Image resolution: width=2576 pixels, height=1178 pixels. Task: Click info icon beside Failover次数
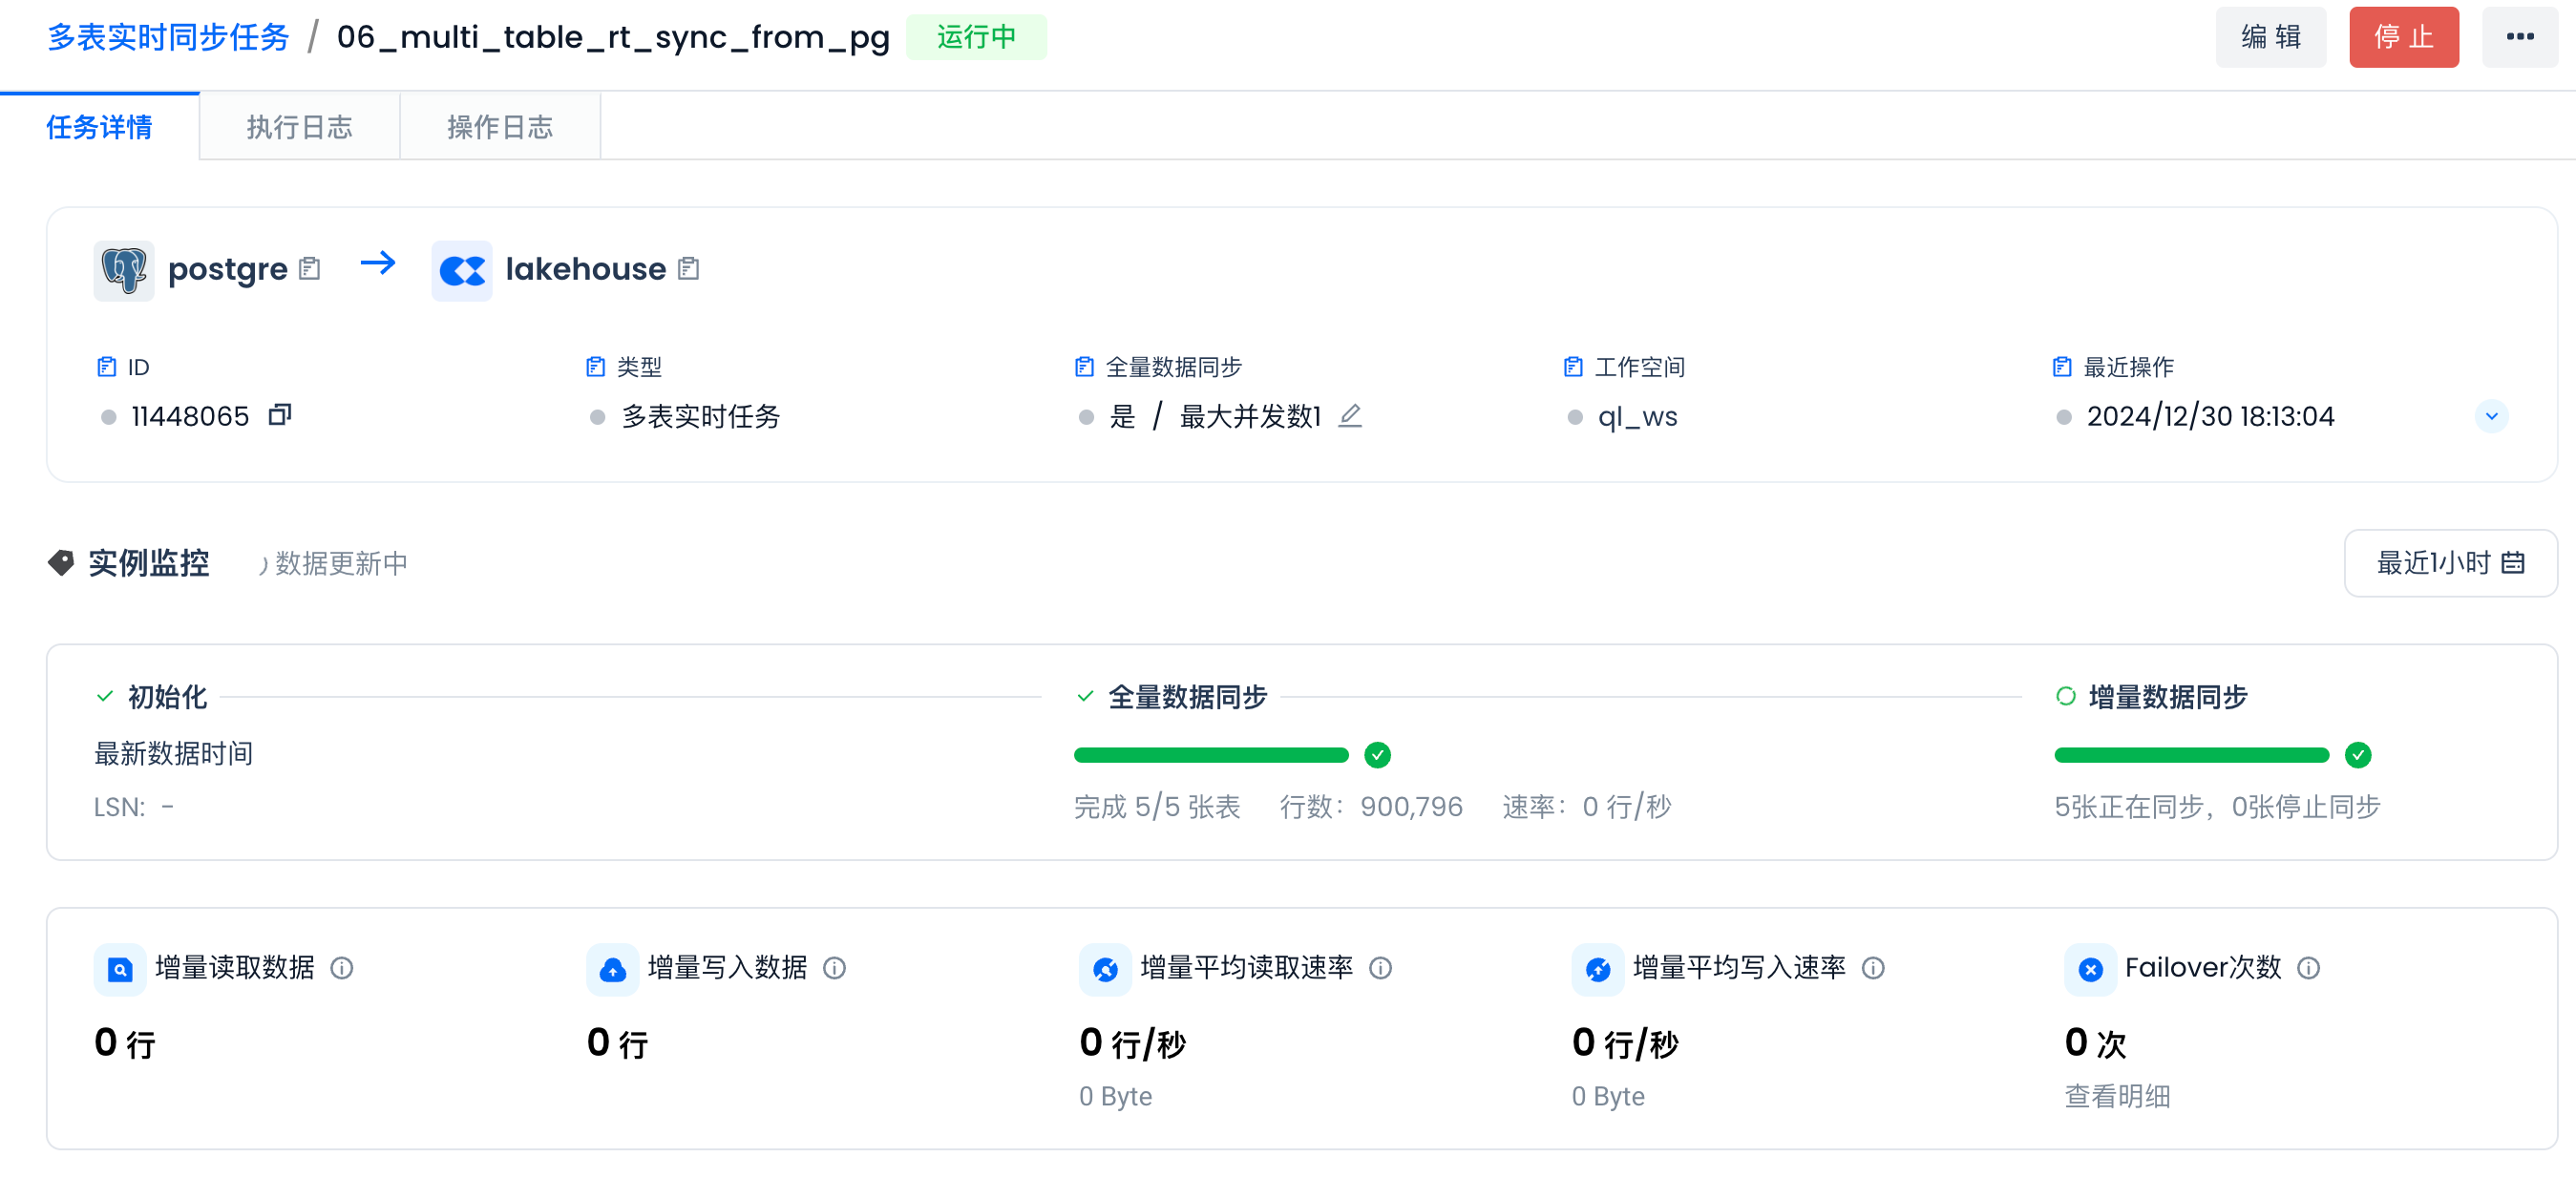click(x=2308, y=967)
